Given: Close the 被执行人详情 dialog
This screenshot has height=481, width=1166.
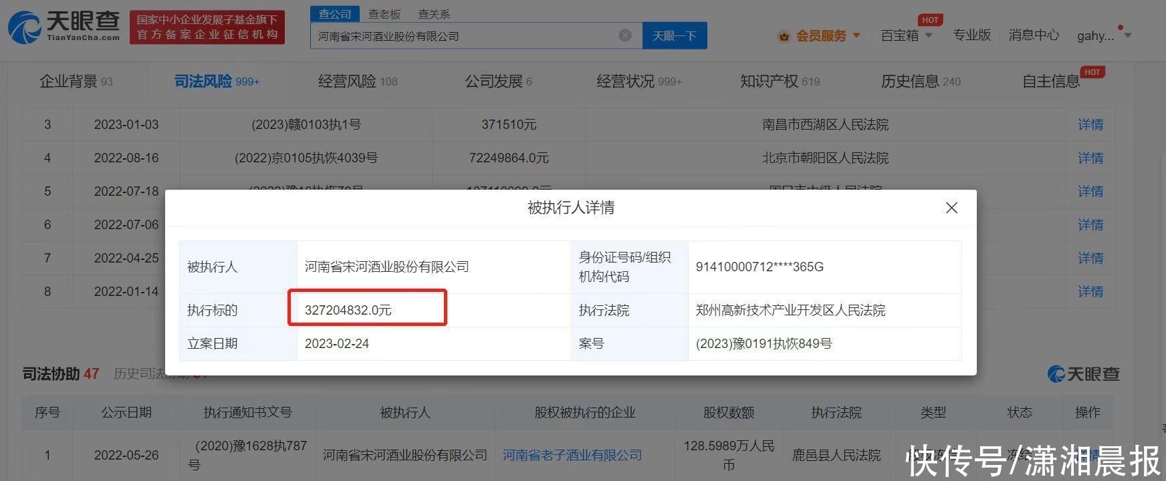Looking at the screenshot, I should (951, 208).
